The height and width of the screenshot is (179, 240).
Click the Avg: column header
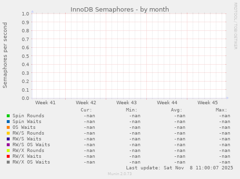(176, 110)
